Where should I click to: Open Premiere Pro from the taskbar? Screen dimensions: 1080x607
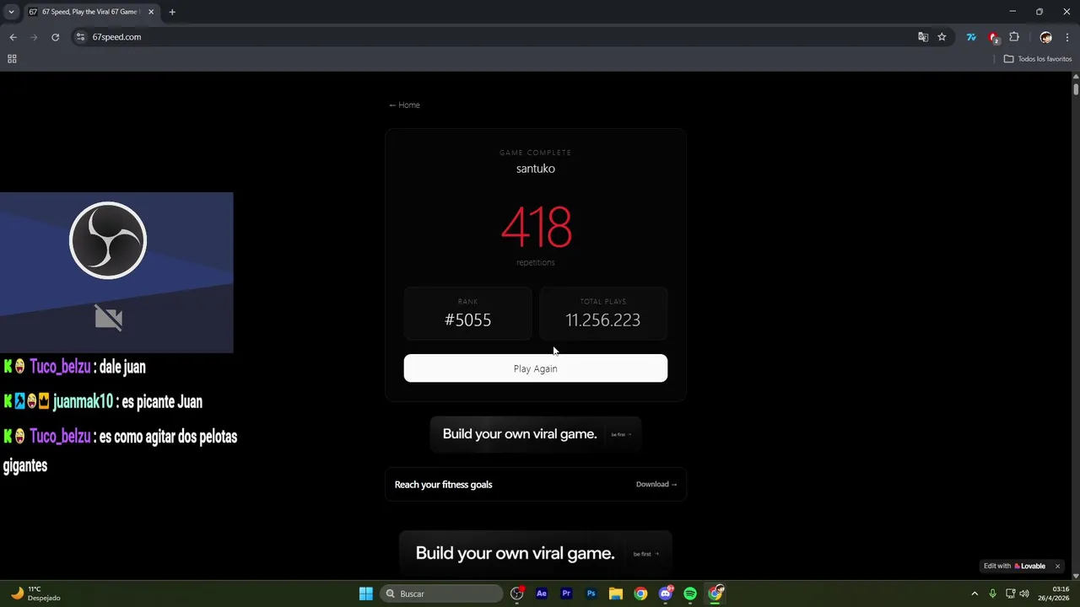(x=566, y=594)
